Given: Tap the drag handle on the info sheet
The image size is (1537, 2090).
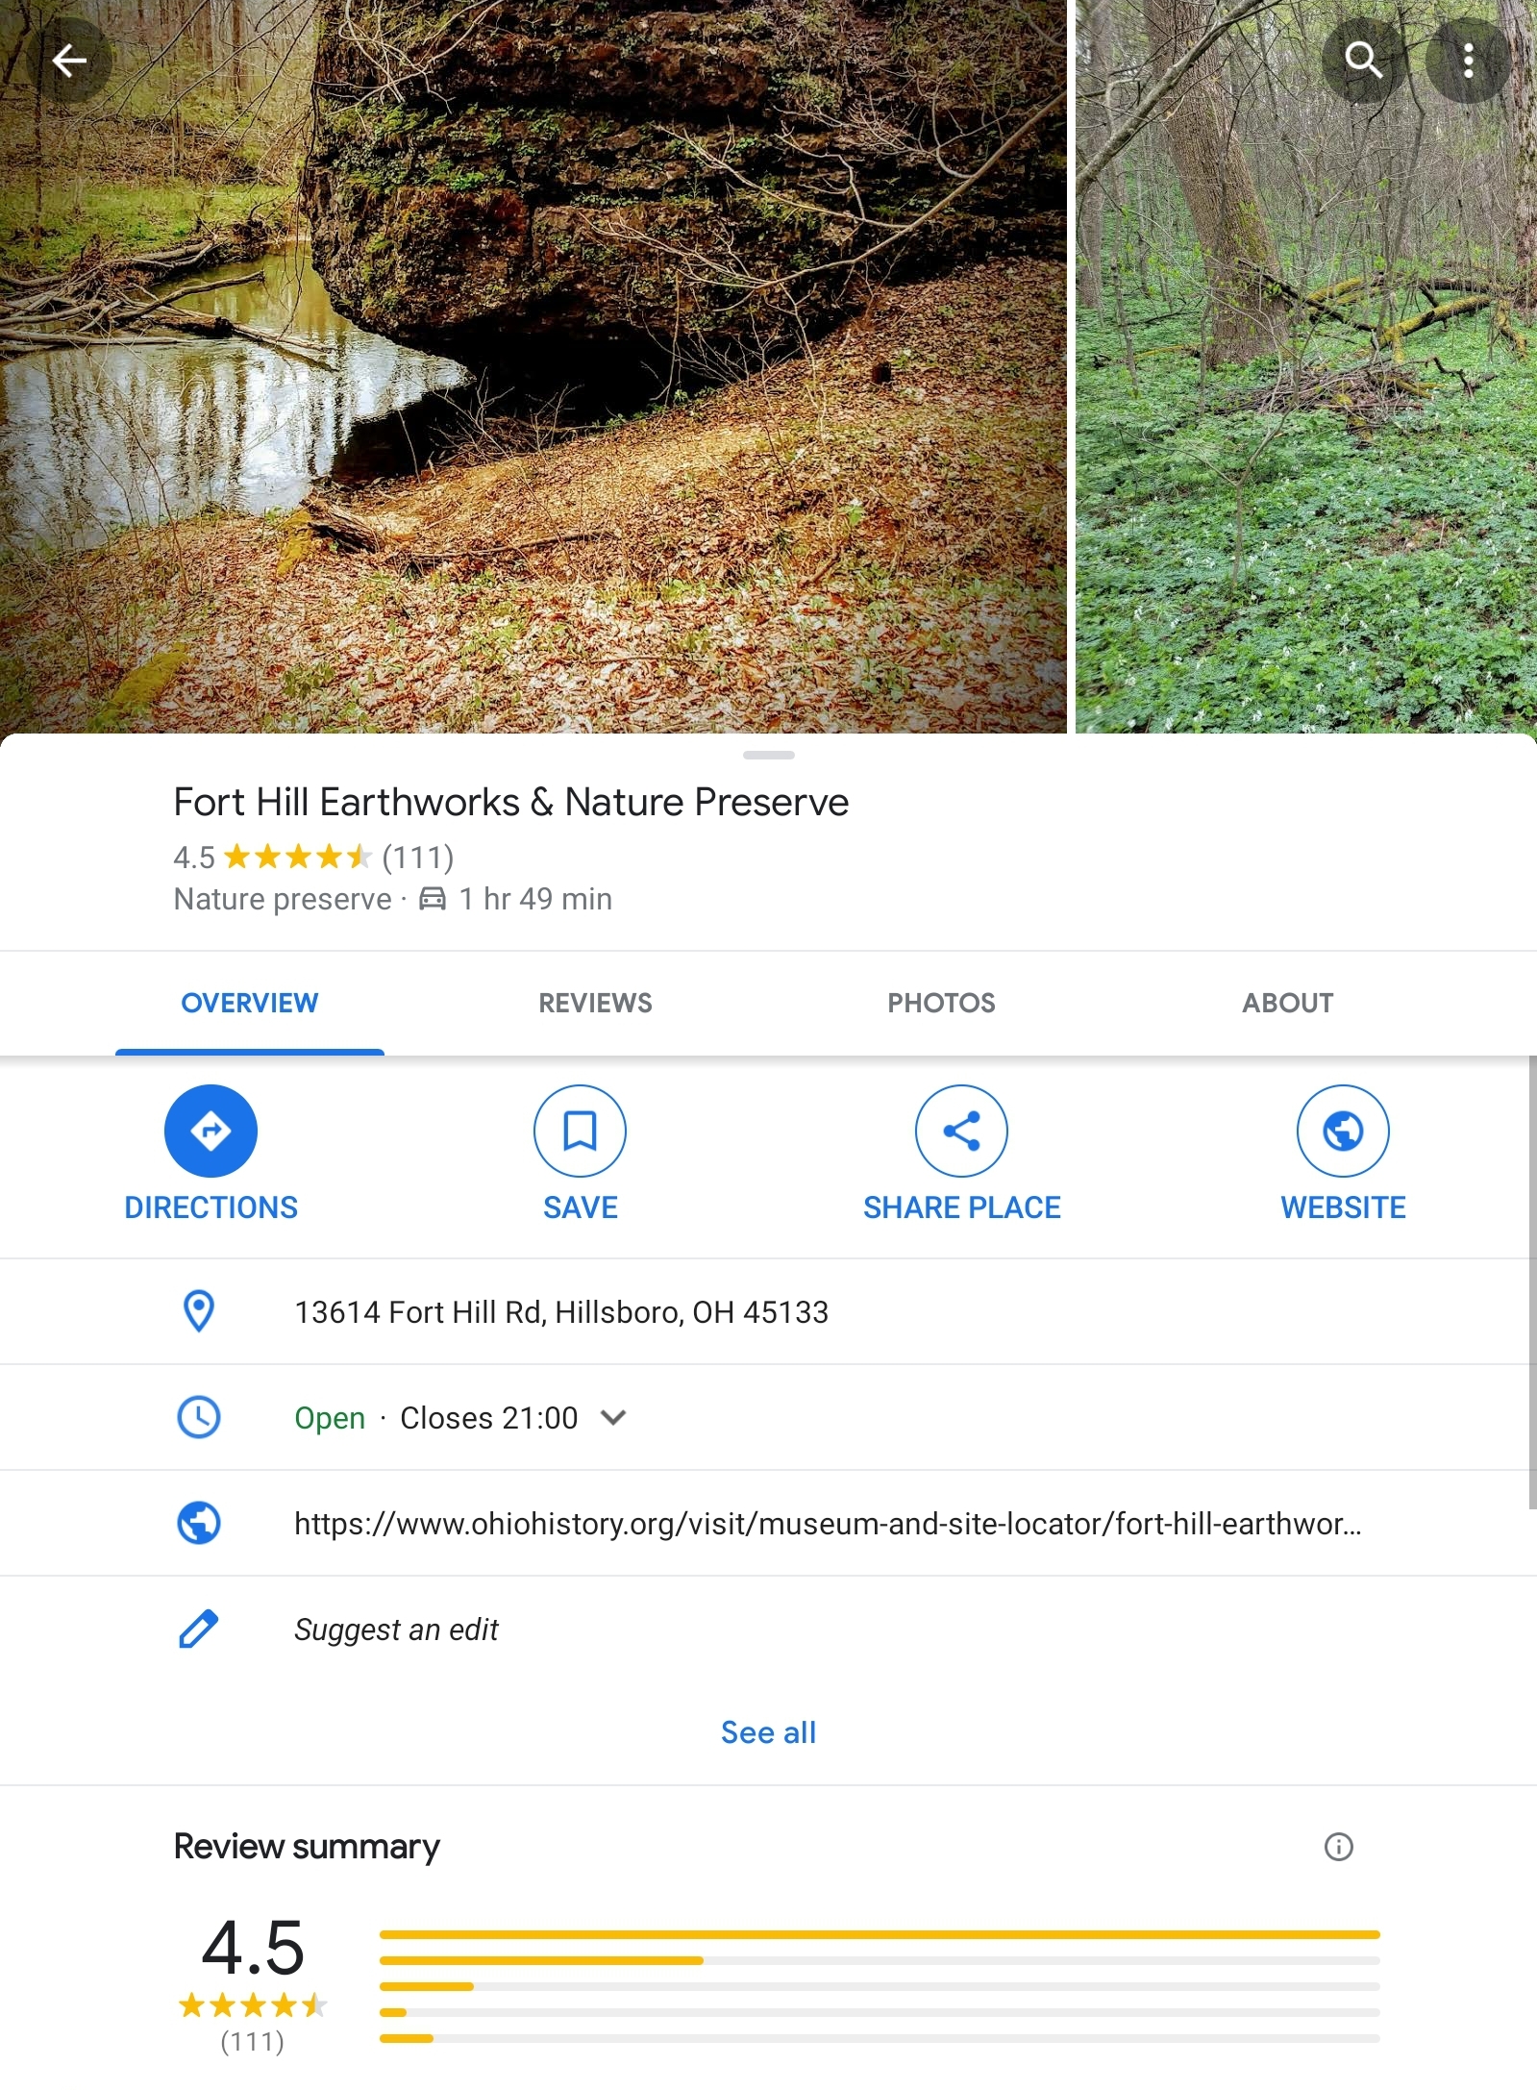Looking at the screenshot, I should pos(768,756).
